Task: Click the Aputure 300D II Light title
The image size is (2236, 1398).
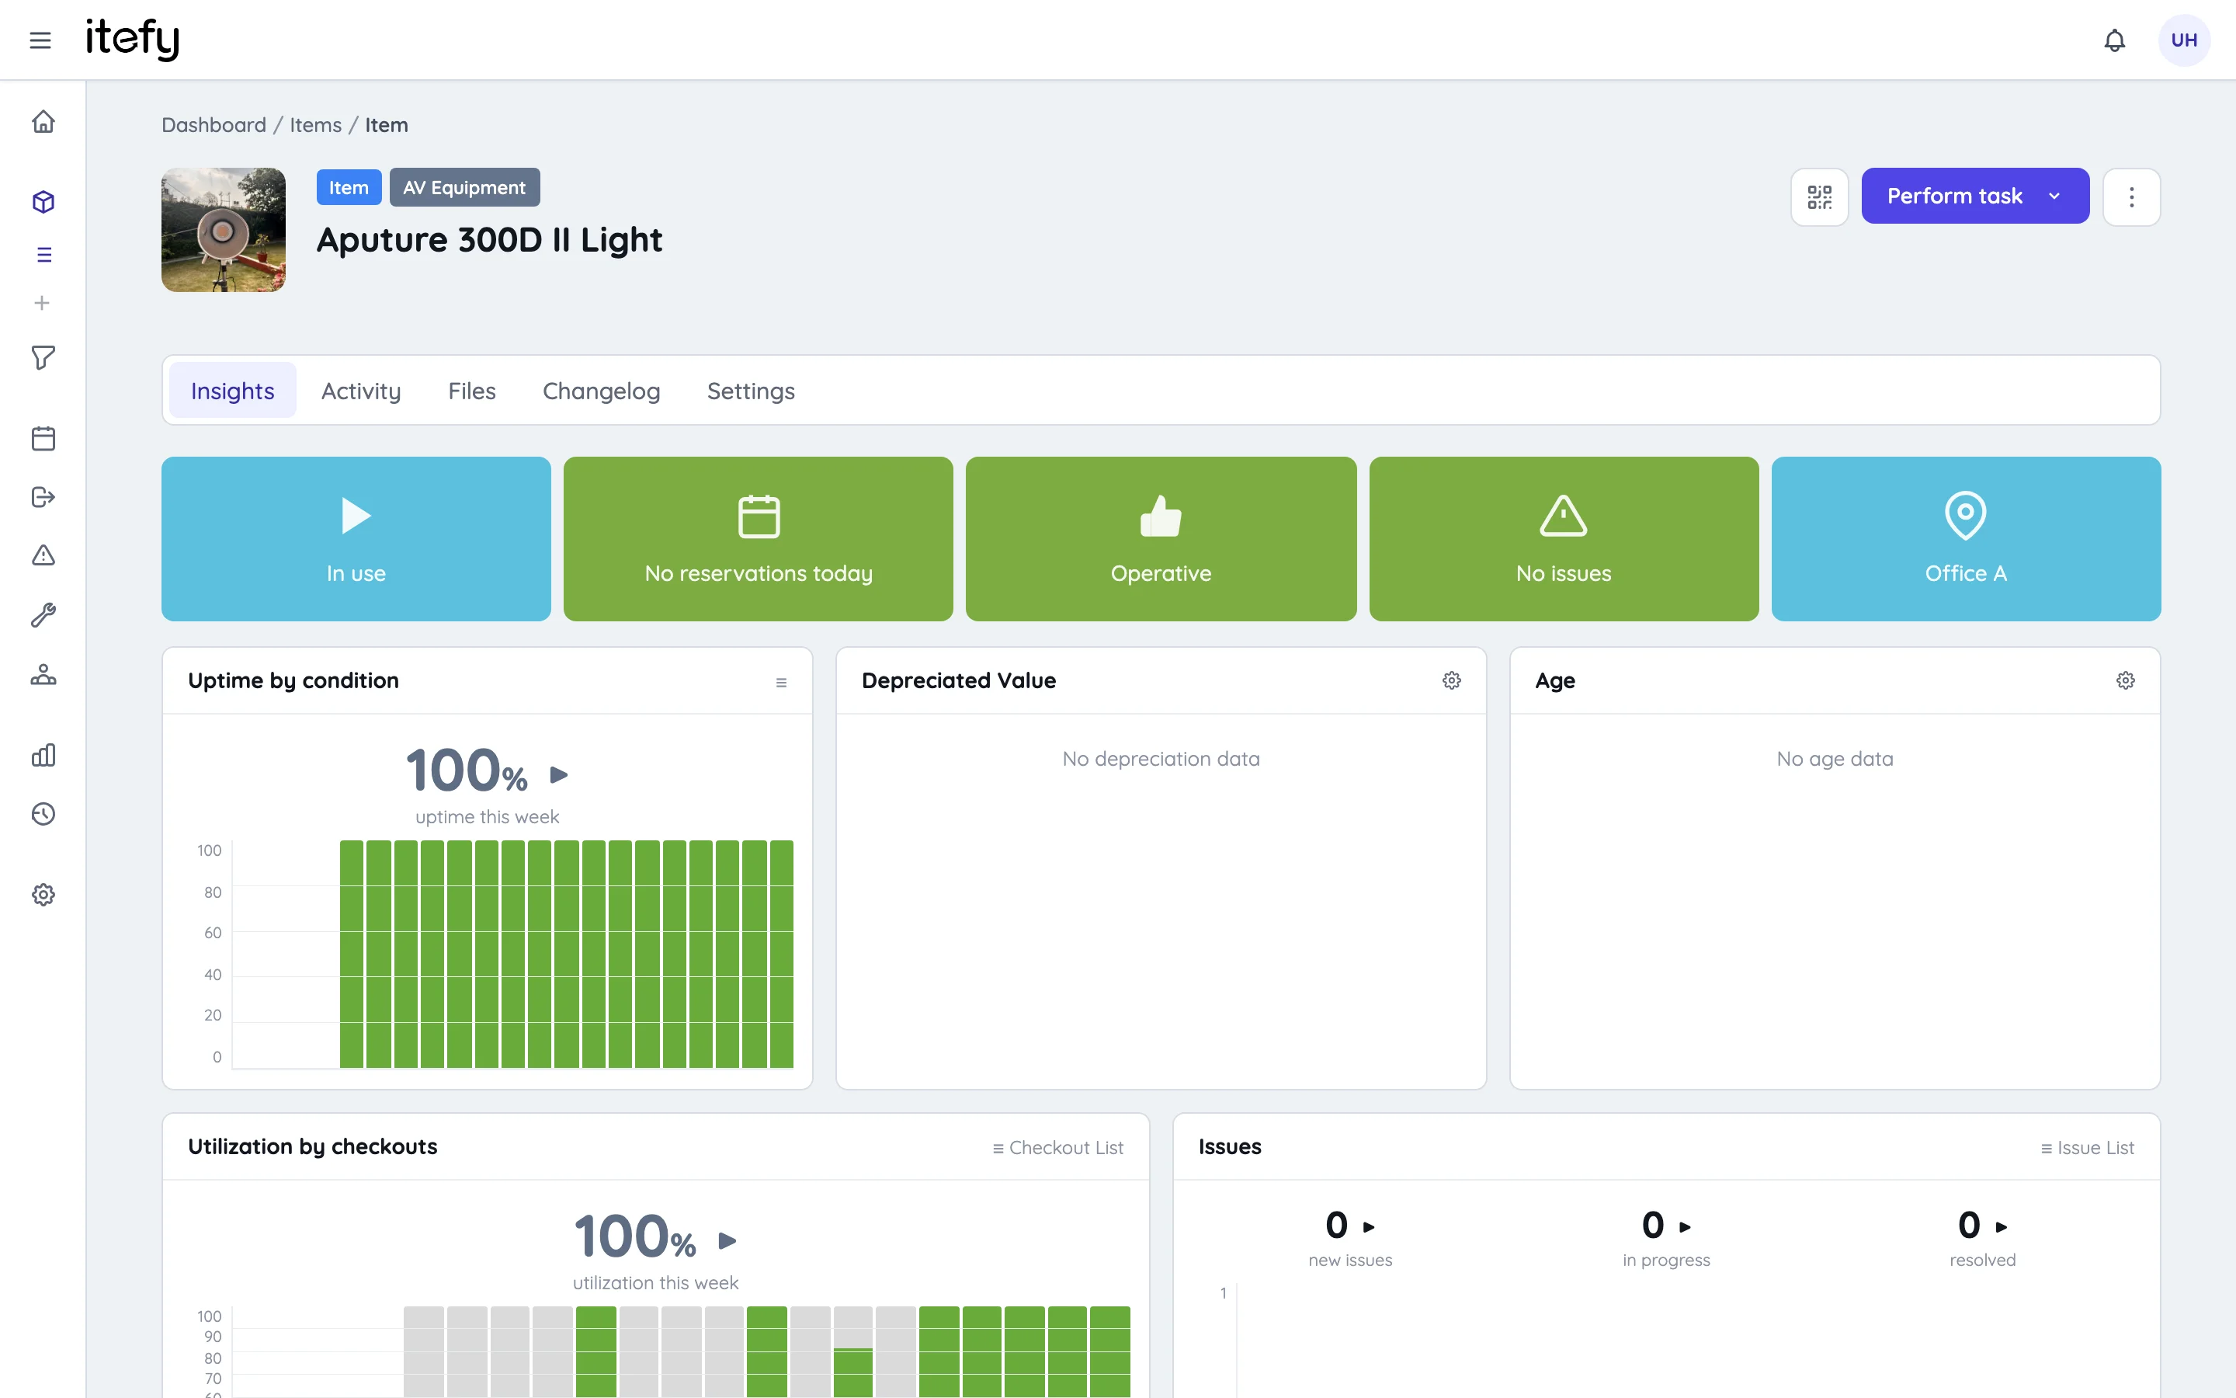Action: click(490, 241)
